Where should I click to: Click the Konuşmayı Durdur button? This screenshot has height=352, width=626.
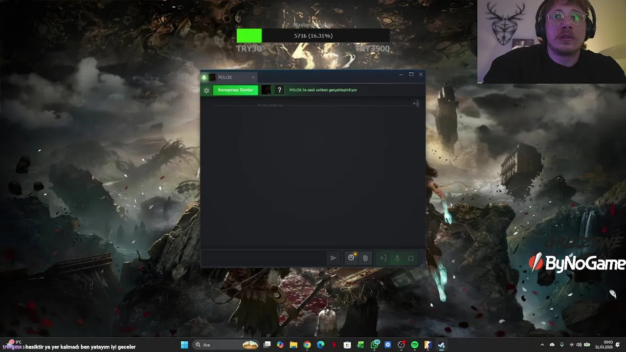[x=235, y=90]
